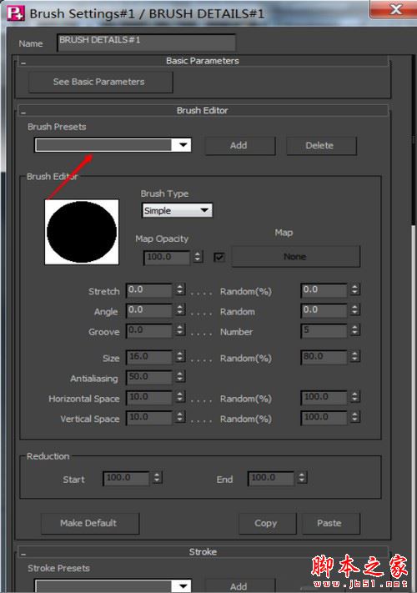The image size is (417, 593).
Task: Adjust the Antialiasing spinner arrows
Action: (180, 377)
